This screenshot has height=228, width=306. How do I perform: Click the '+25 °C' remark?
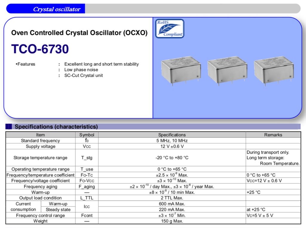253,192
